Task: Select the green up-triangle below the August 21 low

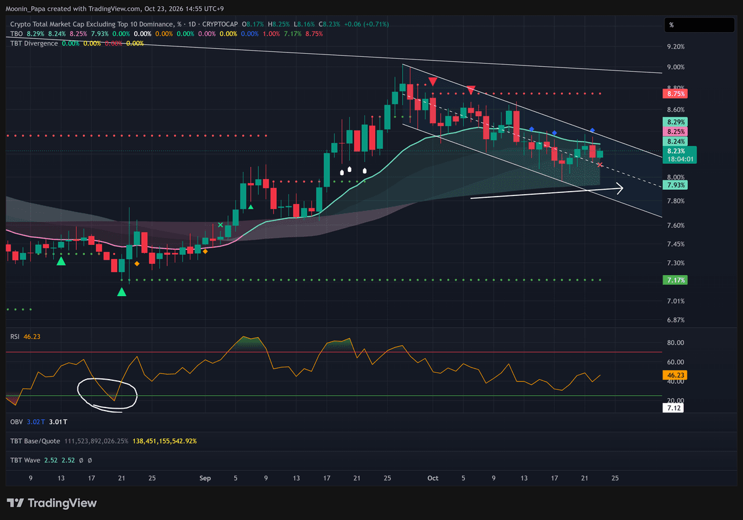Action: pyautogui.click(x=121, y=291)
